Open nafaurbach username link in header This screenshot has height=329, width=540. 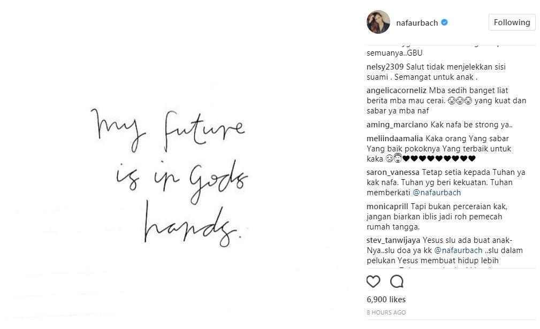coord(417,23)
